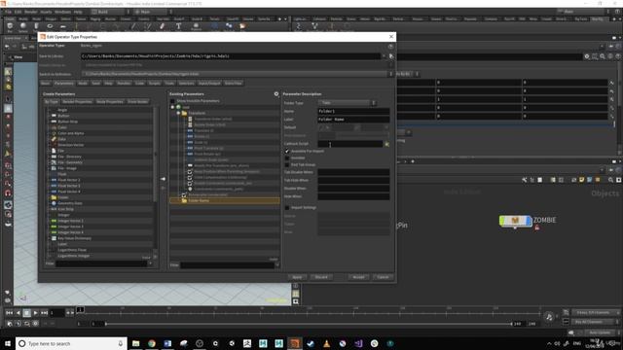The height and width of the screenshot is (350, 623).
Task: Choose the Button parameter type
Action: point(63,116)
